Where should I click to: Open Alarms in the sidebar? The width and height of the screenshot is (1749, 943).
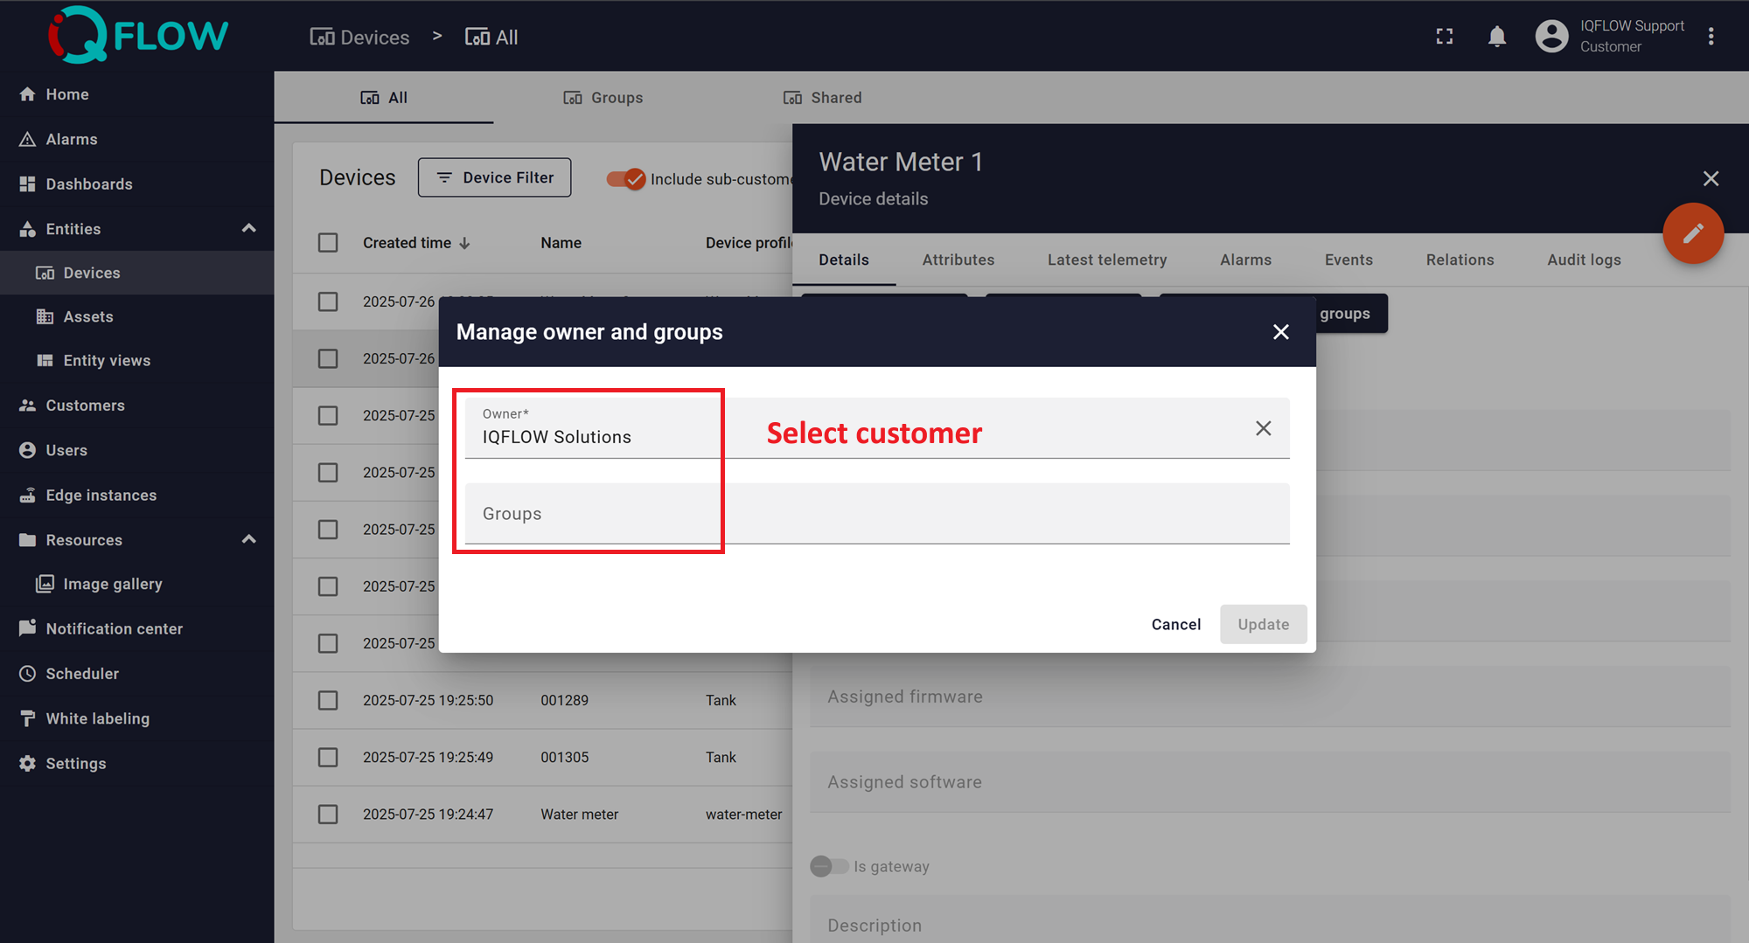click(x=71, y=139)
